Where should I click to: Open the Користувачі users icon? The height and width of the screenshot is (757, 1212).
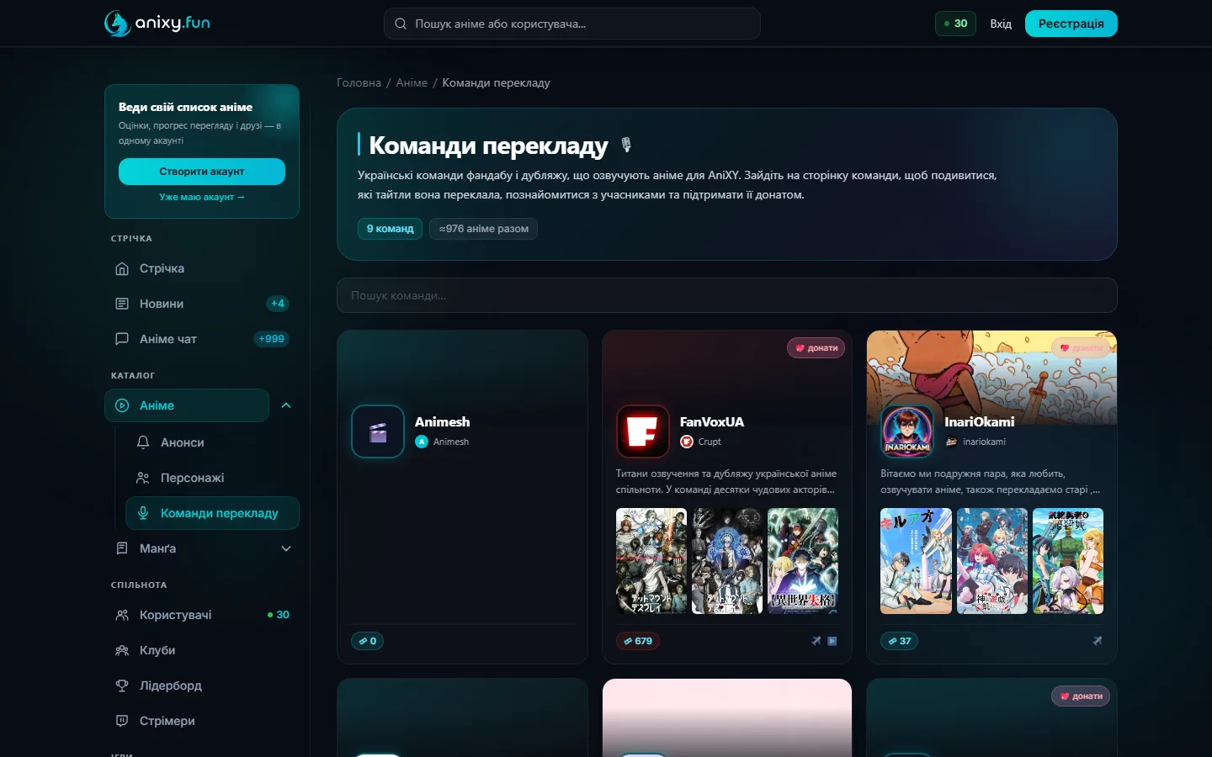pyautogui.click(x=122, y=615)
